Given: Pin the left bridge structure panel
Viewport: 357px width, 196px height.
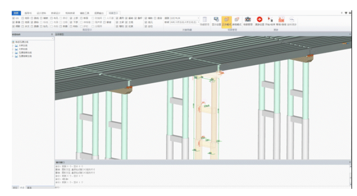Looking at the screenshot, I should 52,34.
